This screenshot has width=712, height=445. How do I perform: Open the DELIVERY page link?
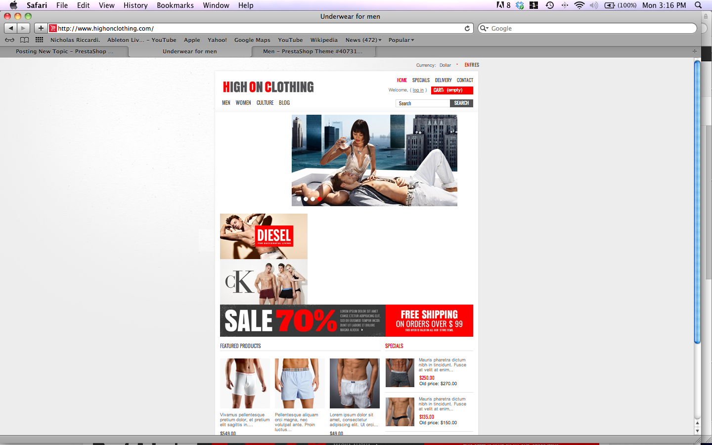(x=444, y=80)
